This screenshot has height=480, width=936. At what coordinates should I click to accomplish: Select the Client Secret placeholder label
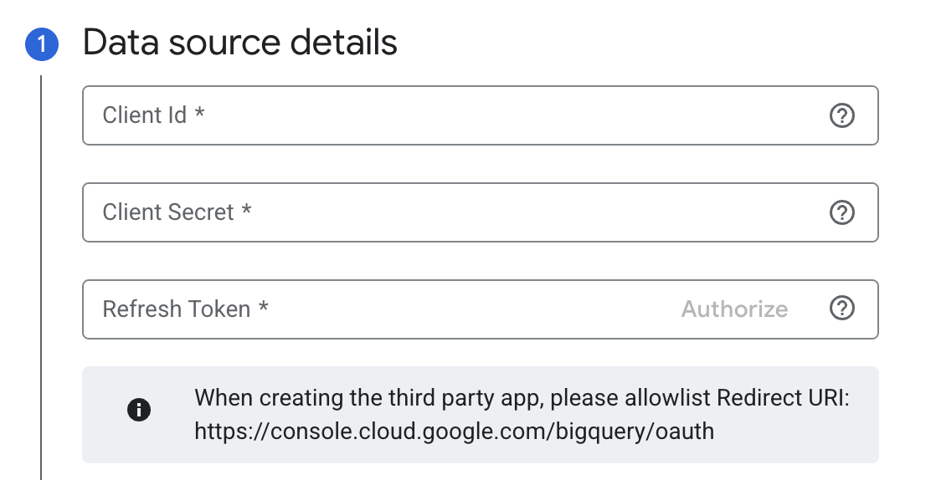pyautogui.click(x=168, y=212)
